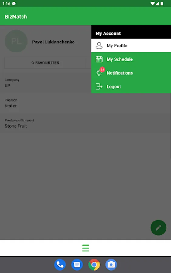171x273 pixels.
Task: Launch Chrome from the dock
Action: (94, 265)
